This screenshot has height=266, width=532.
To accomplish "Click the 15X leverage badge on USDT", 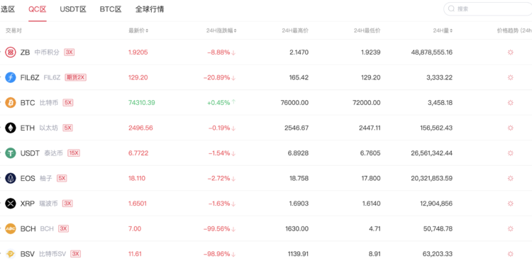I will coord(74,153).
